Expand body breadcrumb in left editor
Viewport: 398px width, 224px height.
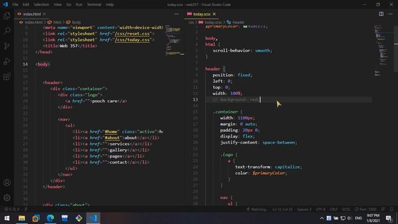coord(76,22)
